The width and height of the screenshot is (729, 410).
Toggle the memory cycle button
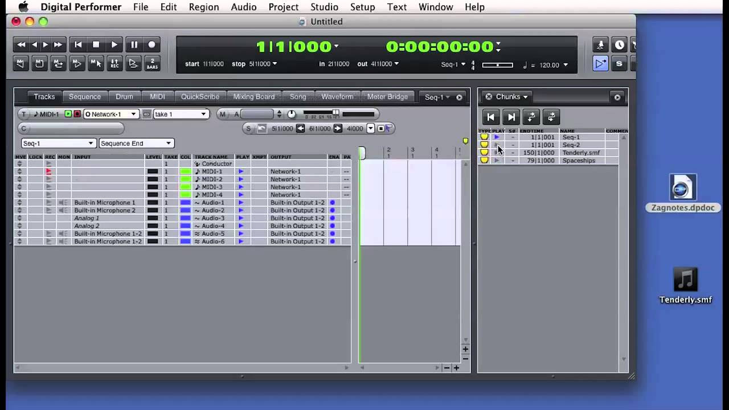58,63
